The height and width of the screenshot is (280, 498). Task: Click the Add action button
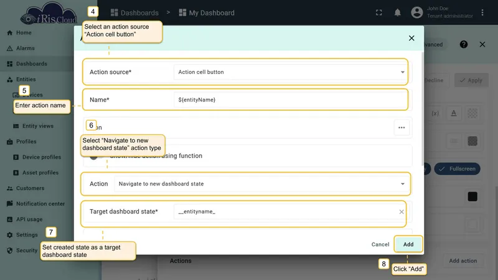click(x=463, y=261)
